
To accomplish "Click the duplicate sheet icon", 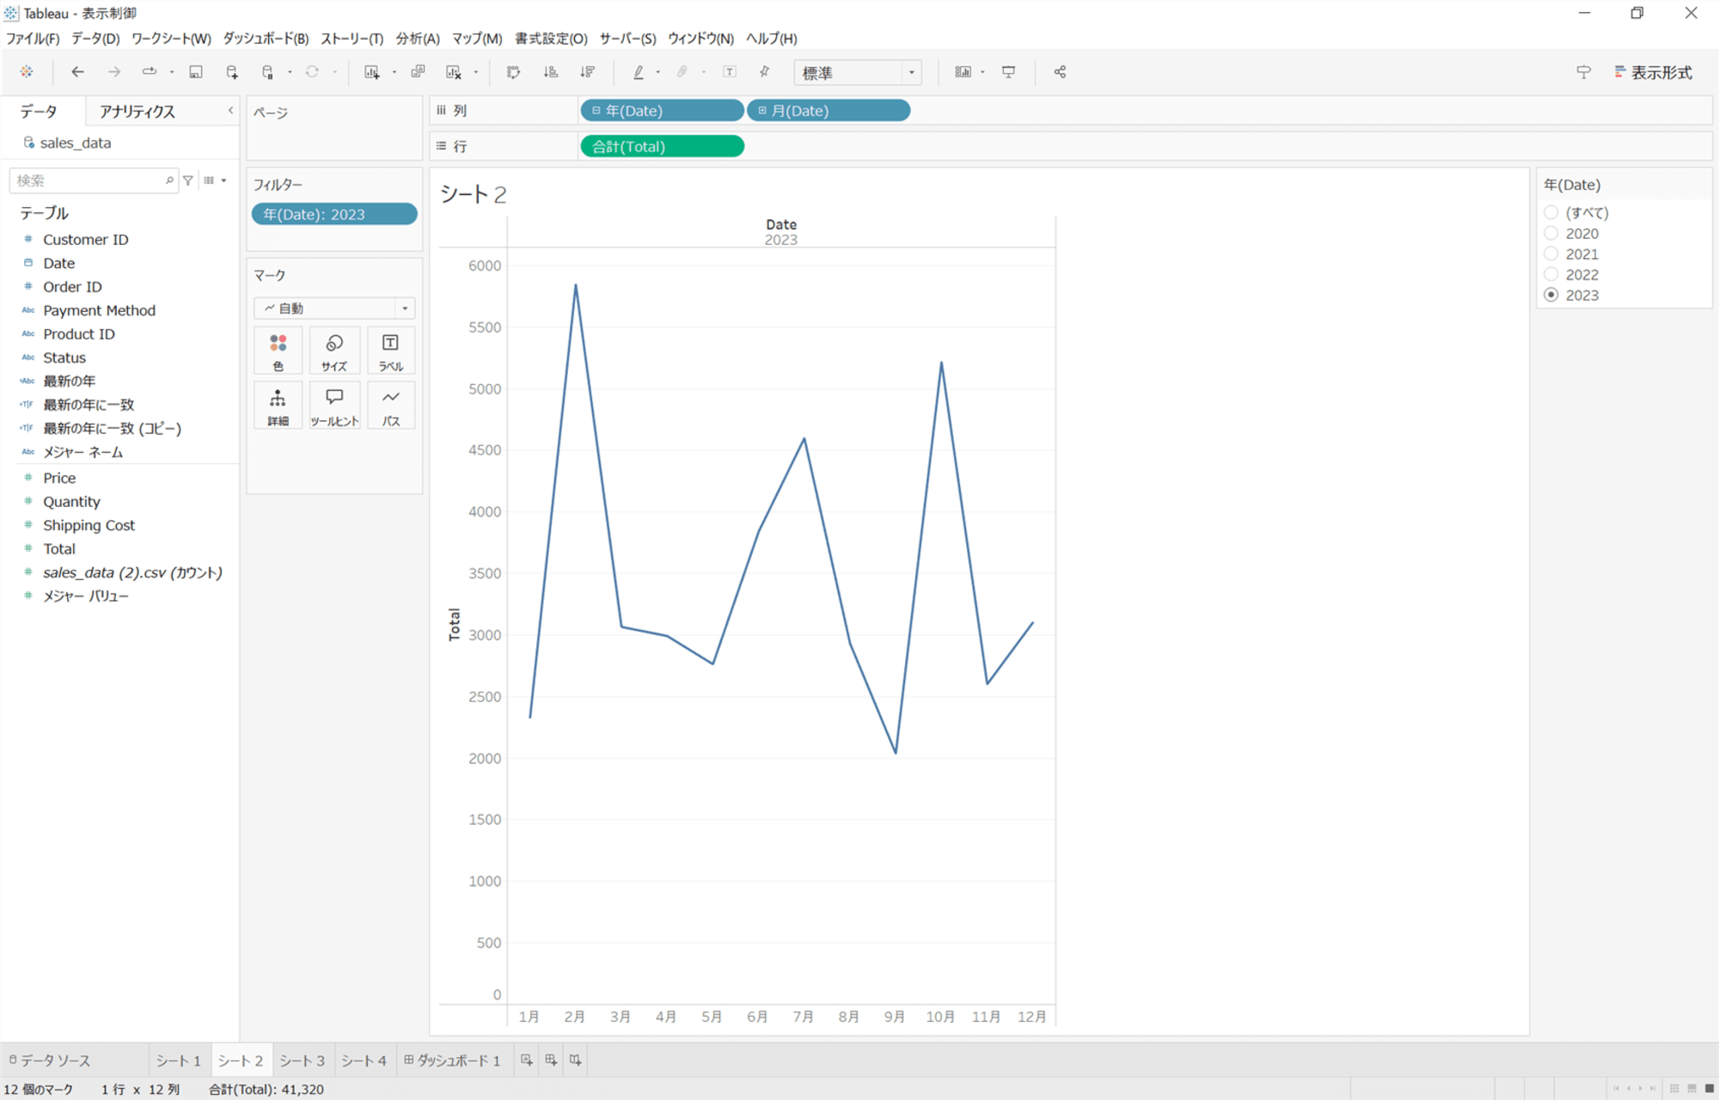I will [x=418, y=72].
